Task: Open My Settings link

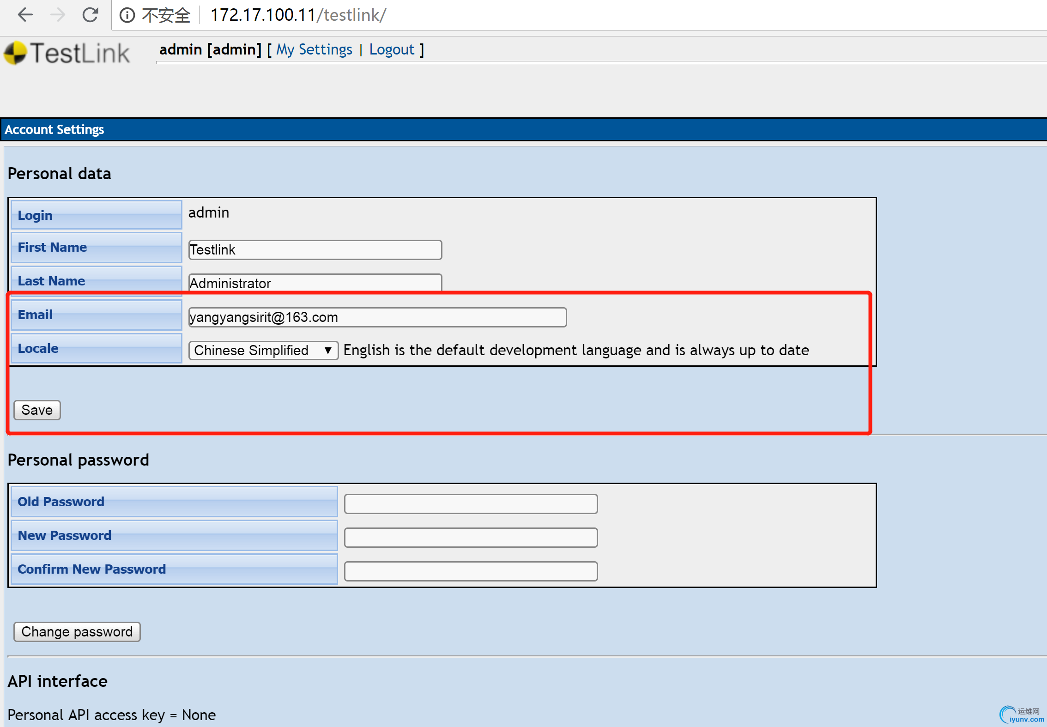Action: pyautogui.click(x=314, y=49)
